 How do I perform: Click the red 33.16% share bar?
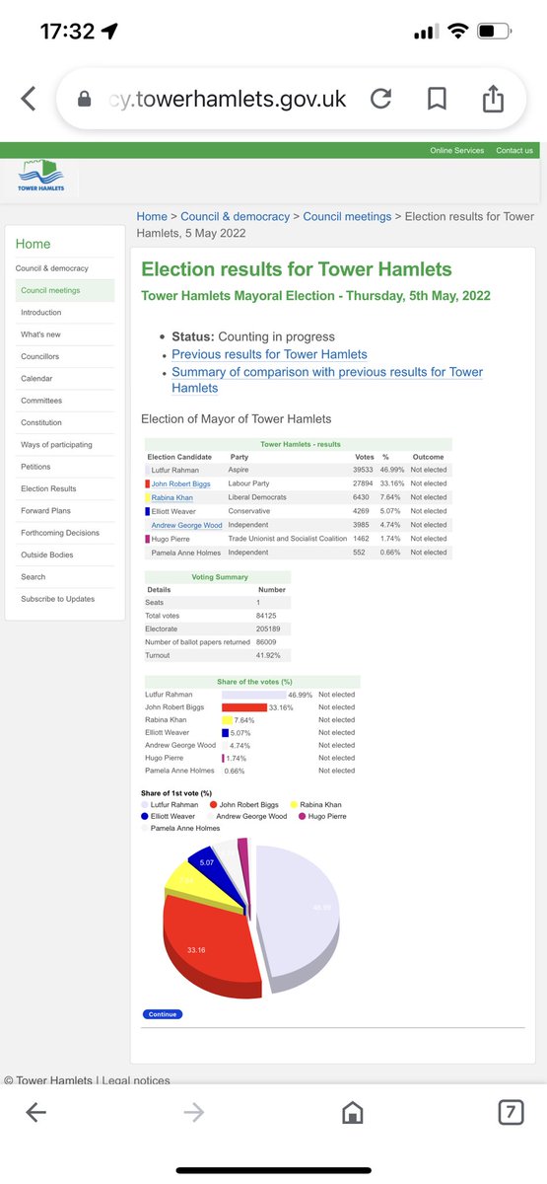(244, 707)
